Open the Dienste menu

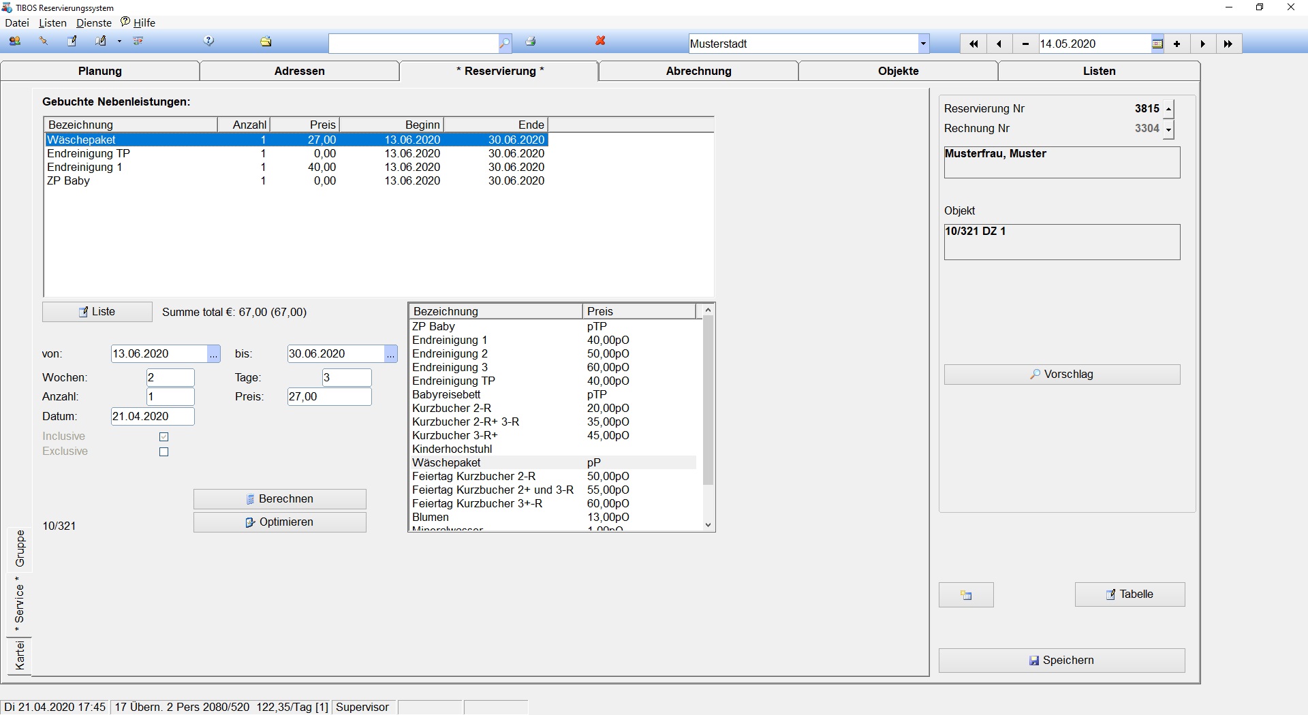(94, 23)
